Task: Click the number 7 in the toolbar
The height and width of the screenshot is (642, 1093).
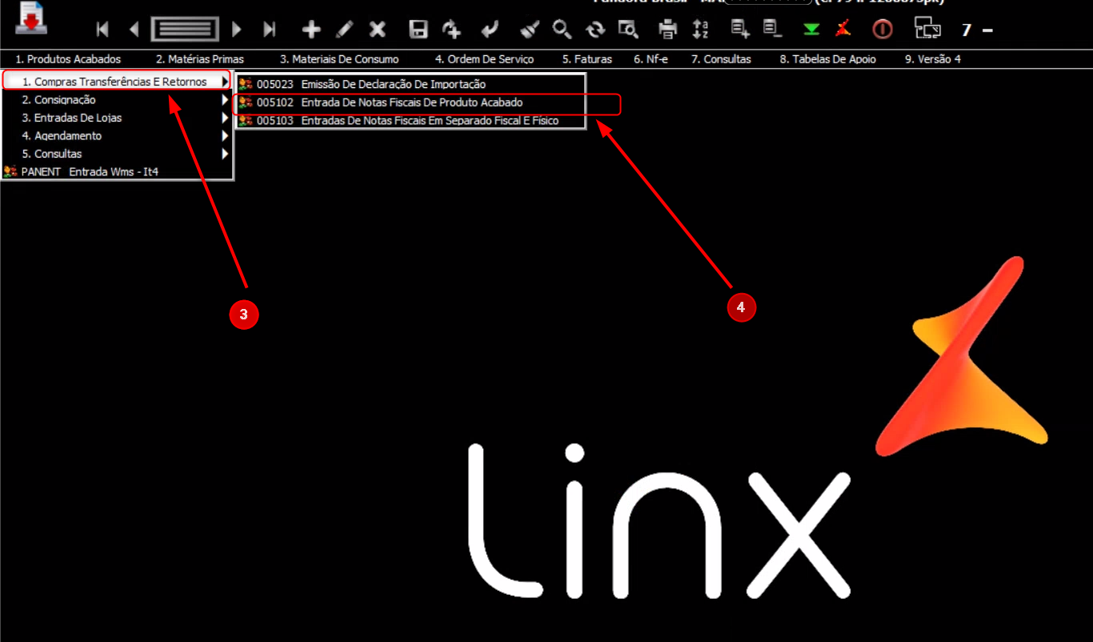Action: (x=967, y=30)
